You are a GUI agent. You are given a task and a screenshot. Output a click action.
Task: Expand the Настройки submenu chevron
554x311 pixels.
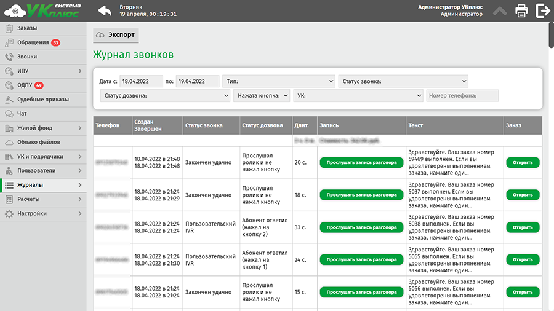click(x=80, y=214)
